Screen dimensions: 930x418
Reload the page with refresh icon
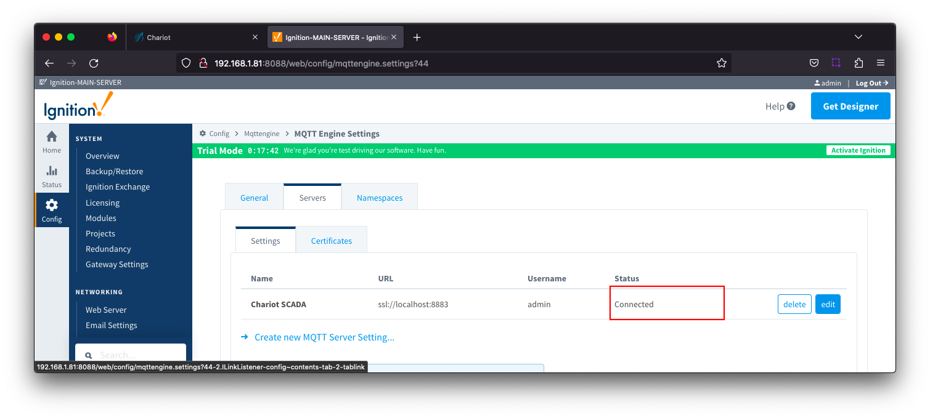point(94,63)
